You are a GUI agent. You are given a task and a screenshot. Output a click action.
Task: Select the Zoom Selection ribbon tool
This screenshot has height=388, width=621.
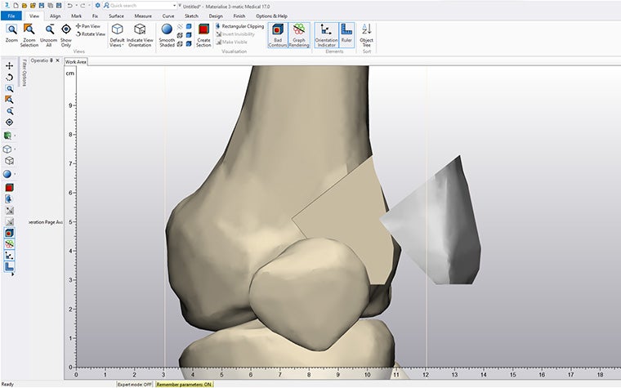click(29, 35)
